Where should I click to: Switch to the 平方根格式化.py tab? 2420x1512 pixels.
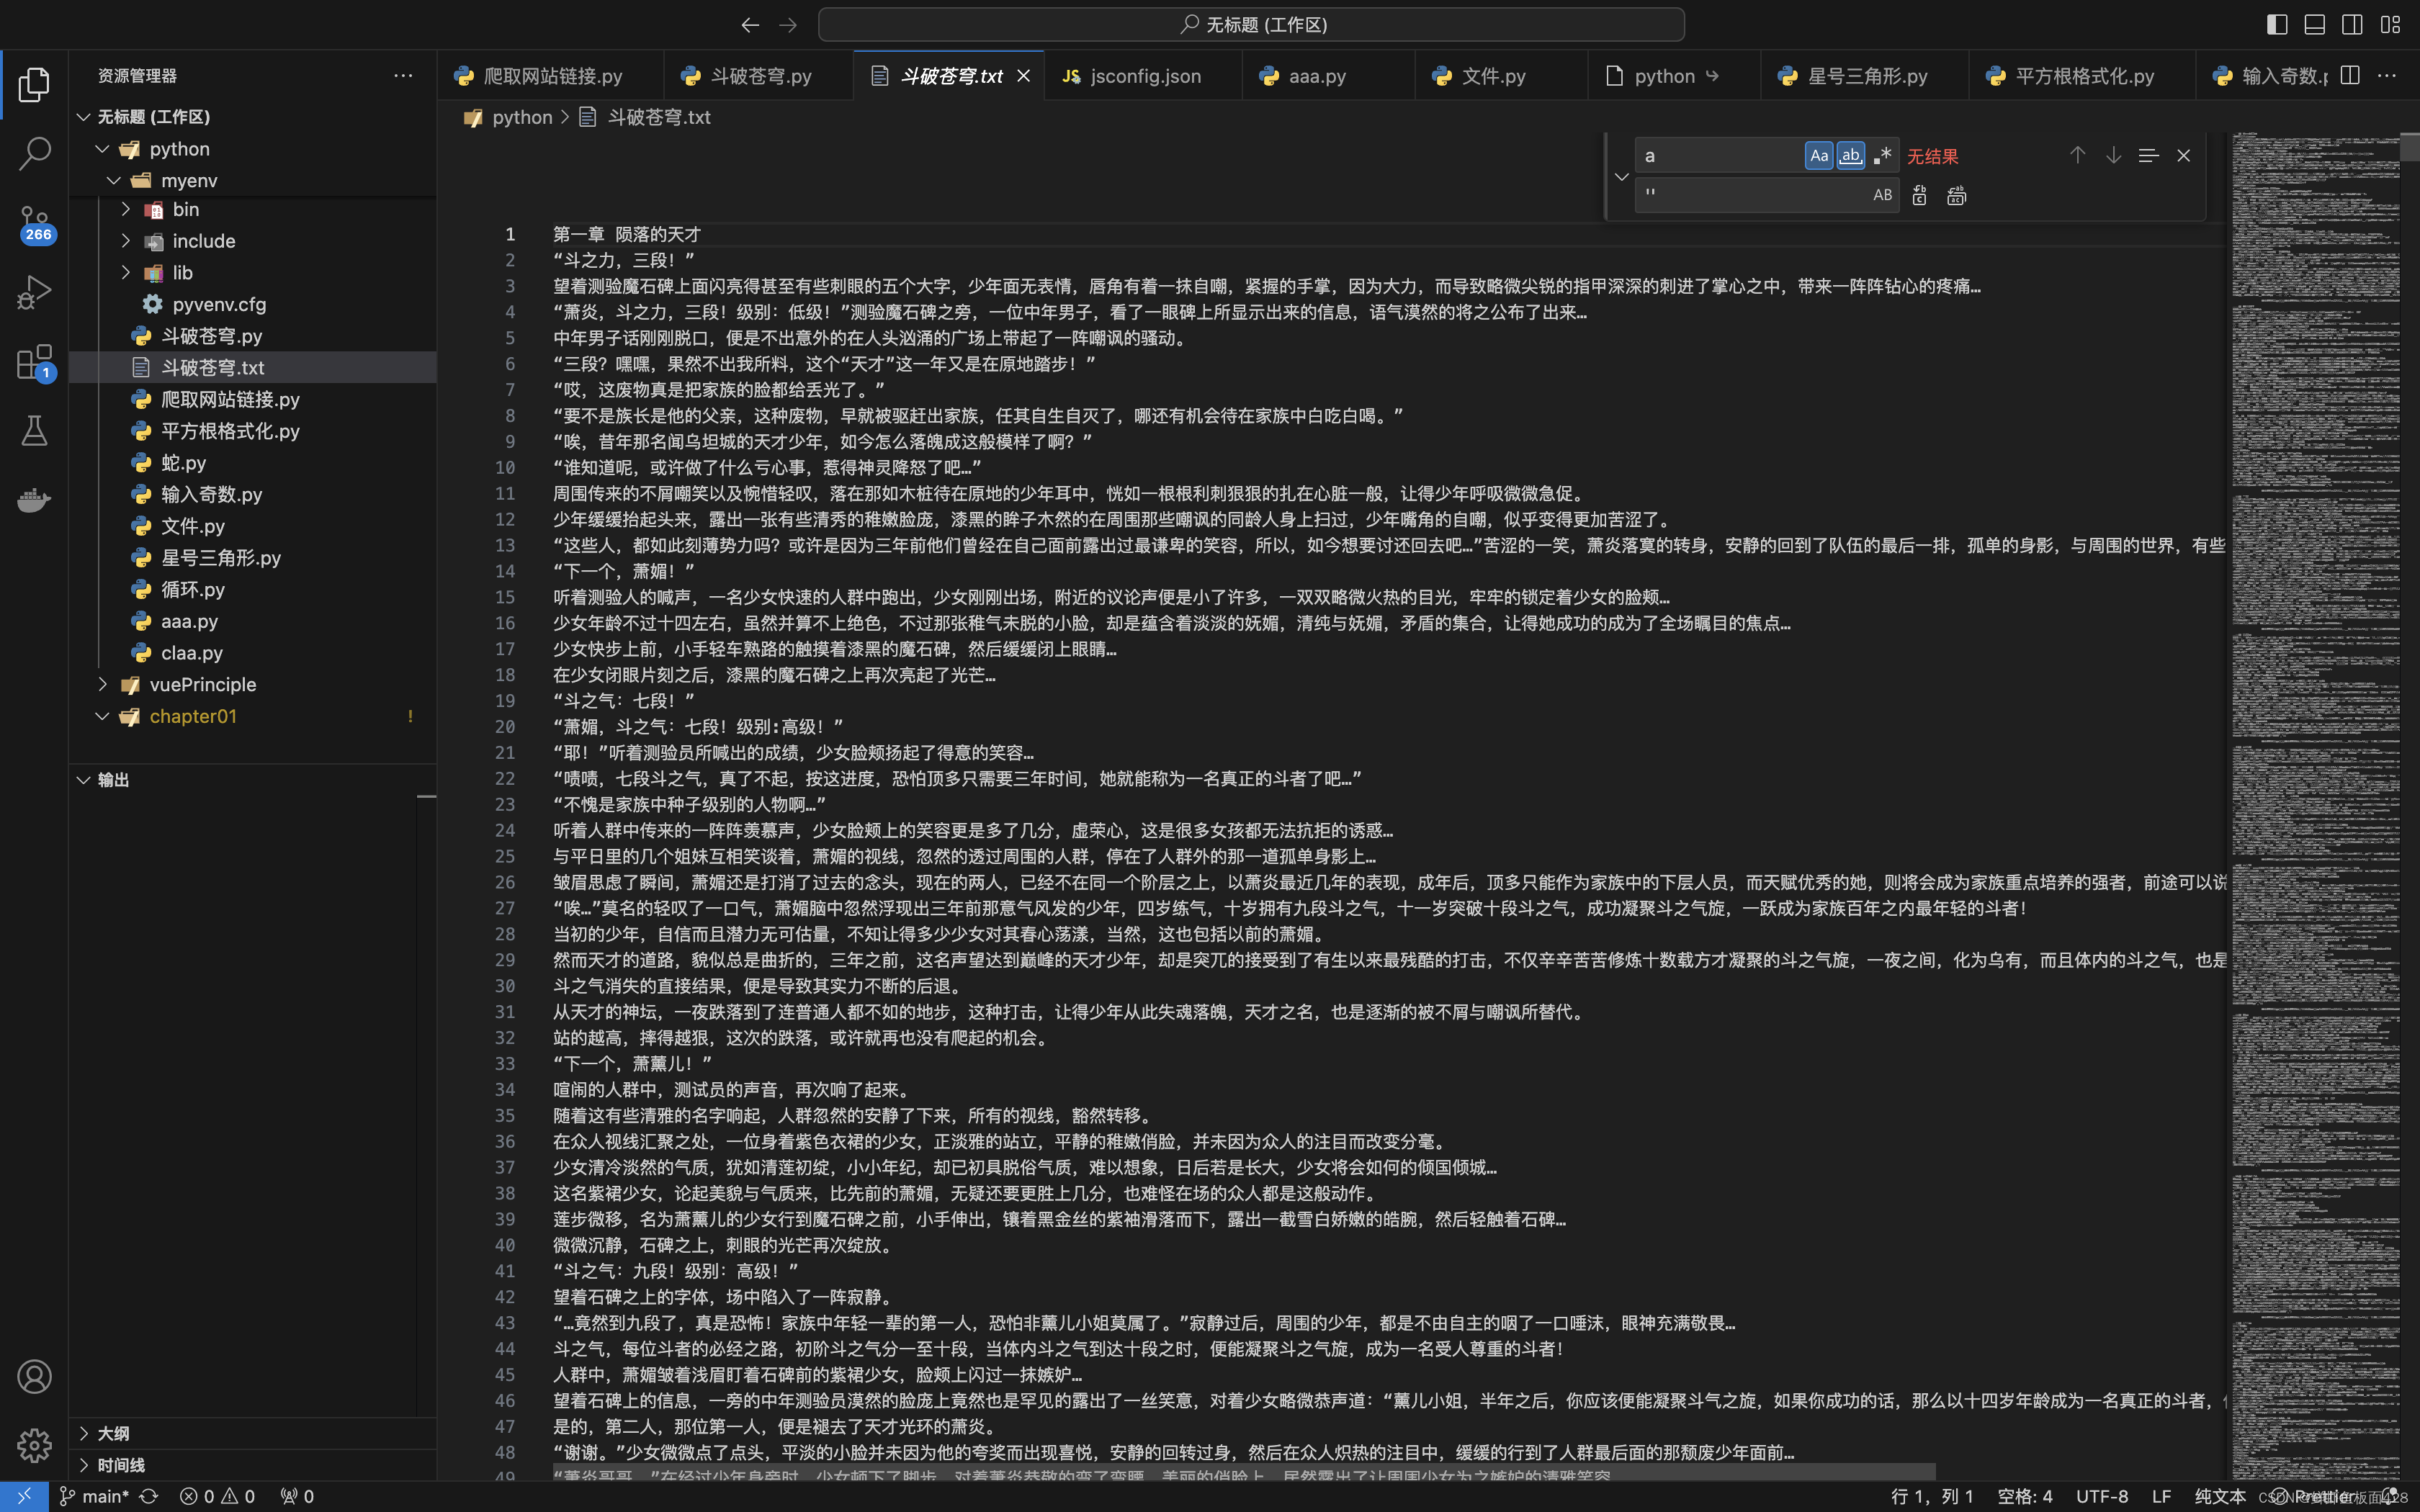coord(2082,76)
